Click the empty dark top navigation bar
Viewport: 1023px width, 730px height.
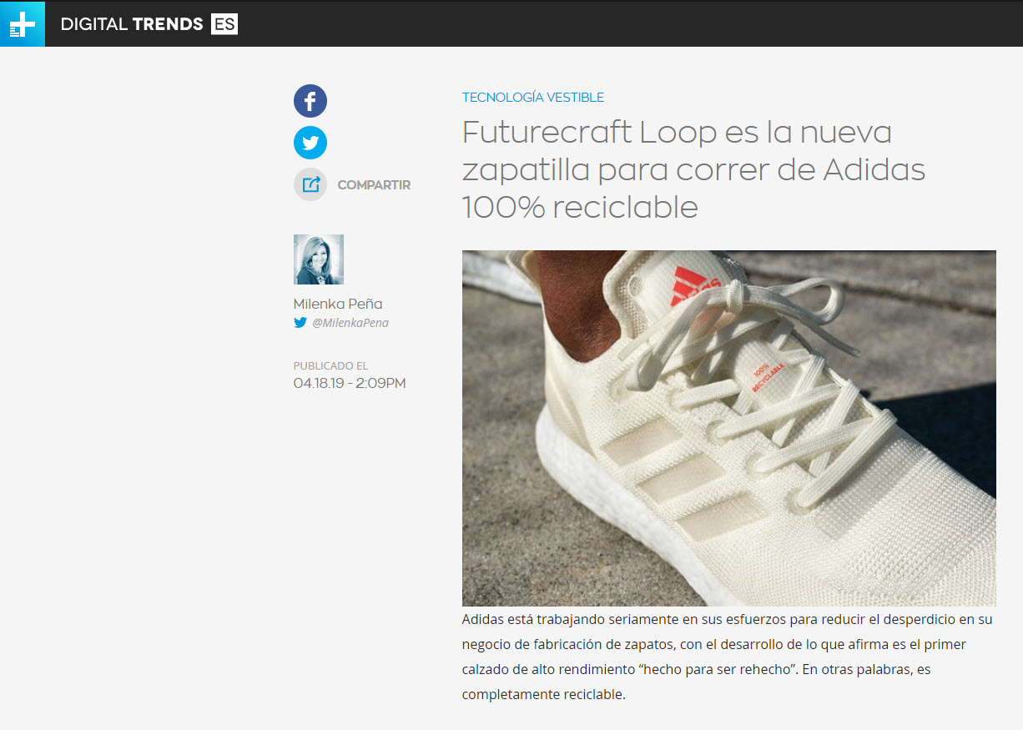(x=626, y=24)
